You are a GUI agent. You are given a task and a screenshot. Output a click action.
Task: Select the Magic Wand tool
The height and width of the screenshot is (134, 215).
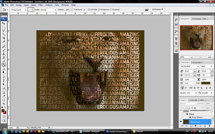4,34
